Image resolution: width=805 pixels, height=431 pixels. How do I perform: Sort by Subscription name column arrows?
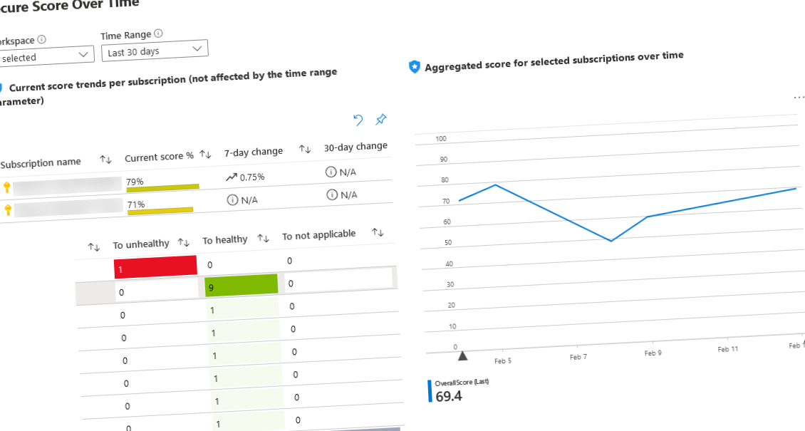click(105, 160)
